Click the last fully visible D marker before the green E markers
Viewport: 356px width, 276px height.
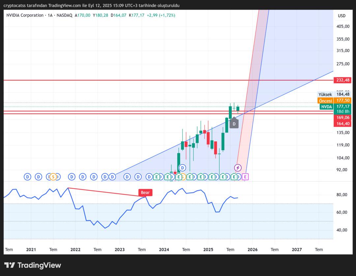click(149, 177)
